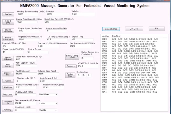Click the Fuel Pressure field
171x114 pixels.
80,46
